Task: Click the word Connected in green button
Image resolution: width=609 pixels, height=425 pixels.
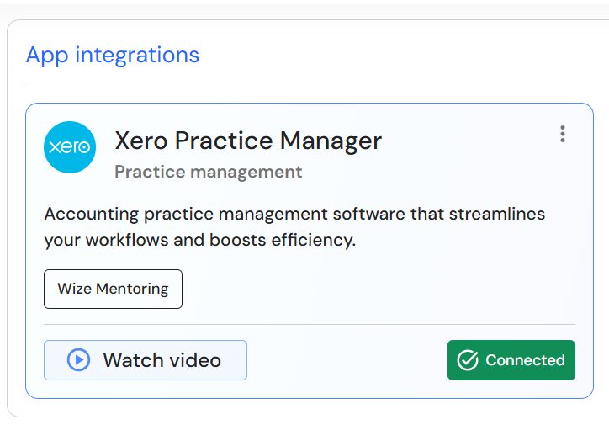Action: tap(525, 360)
